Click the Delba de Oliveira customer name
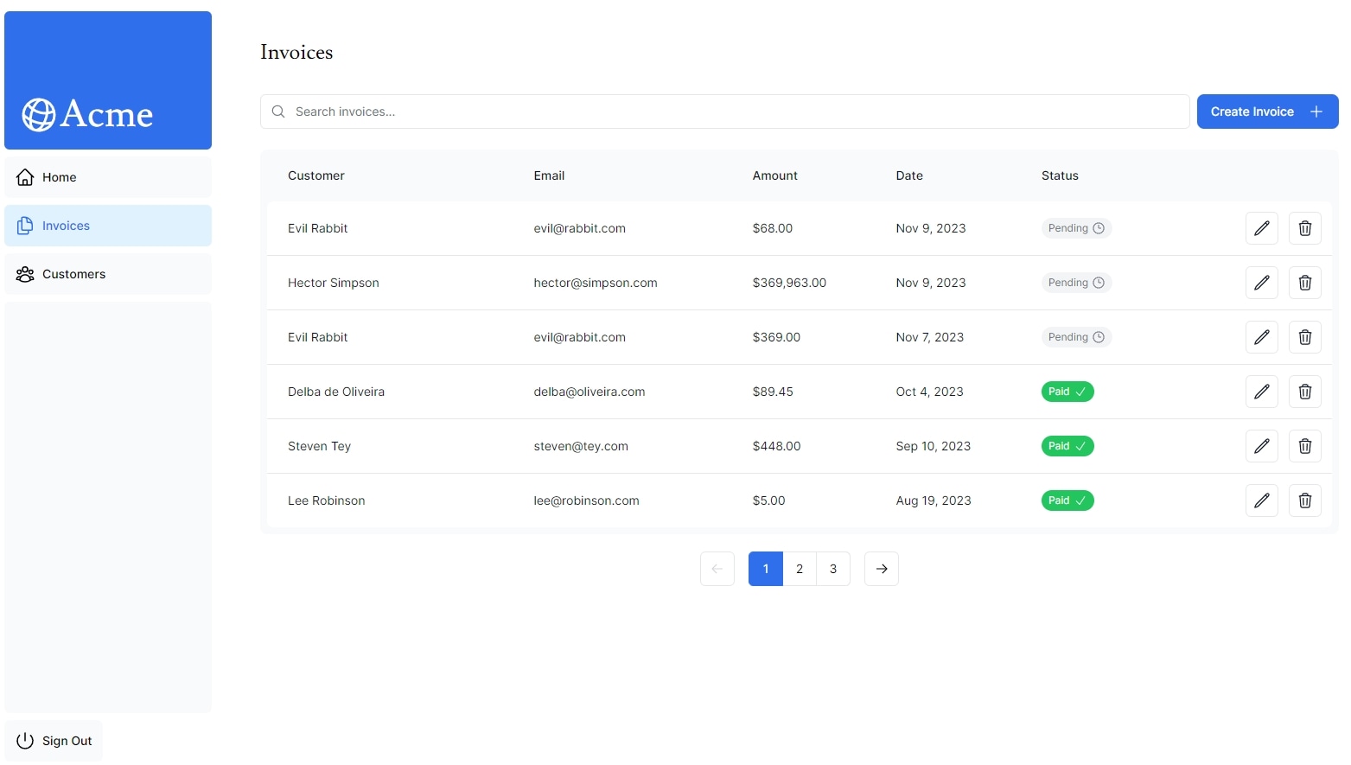This screenshot has height=765, width=1351. coord(336,392)
